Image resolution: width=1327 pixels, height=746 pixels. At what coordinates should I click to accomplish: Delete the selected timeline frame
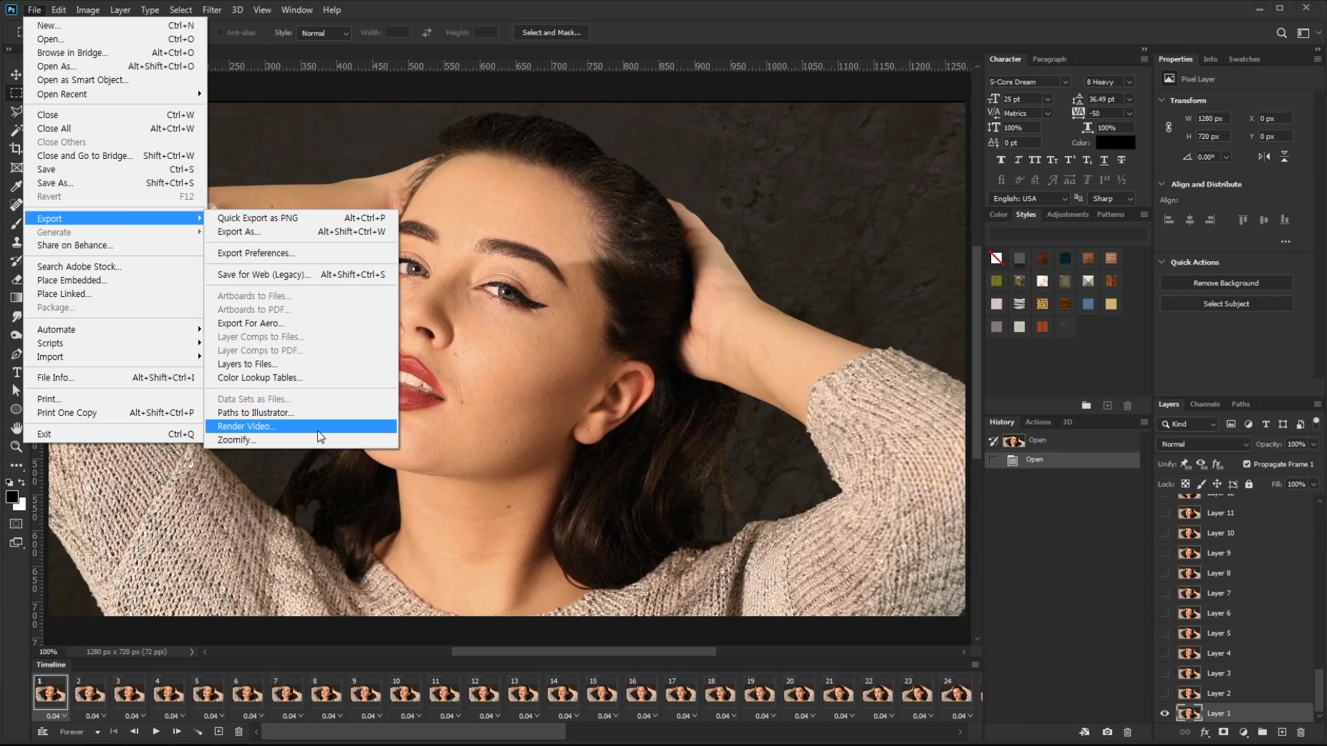[x=239, y=731]
